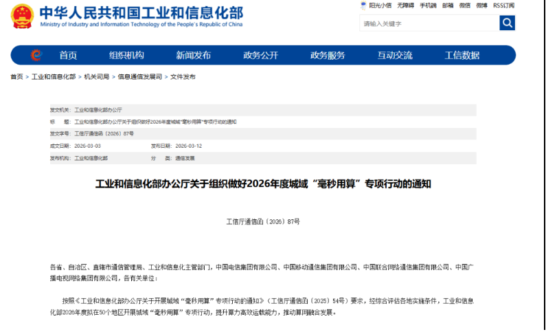The width and height of the screenshot is (546, 332).
Task: Click the national emblem logo
Action: 21,16
